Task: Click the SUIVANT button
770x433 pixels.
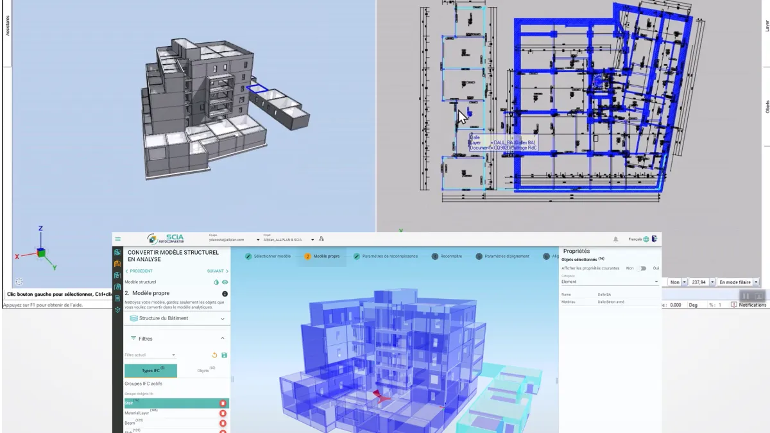Action: pos(216,271)
